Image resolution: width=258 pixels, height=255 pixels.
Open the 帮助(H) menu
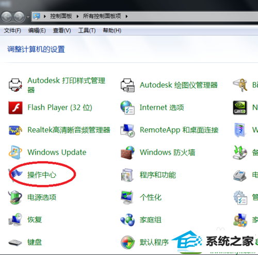(112, 30)
